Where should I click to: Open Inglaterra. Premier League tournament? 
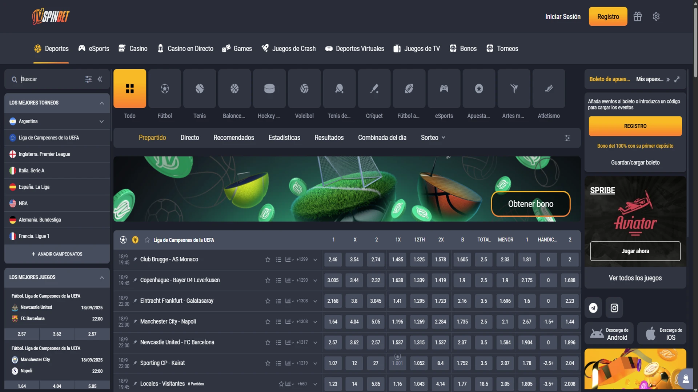coord(57,154)
